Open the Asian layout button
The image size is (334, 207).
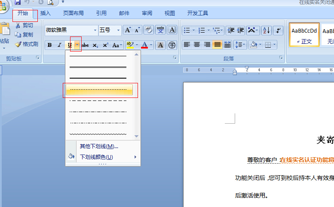coord(253,30)
